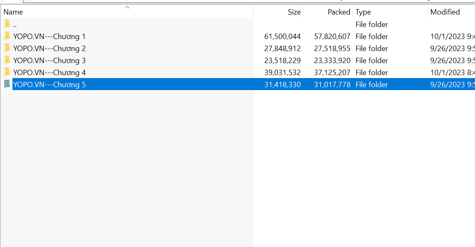Sort by Packed column header
The image size is (475, 247).
click(x=339, y=12)
